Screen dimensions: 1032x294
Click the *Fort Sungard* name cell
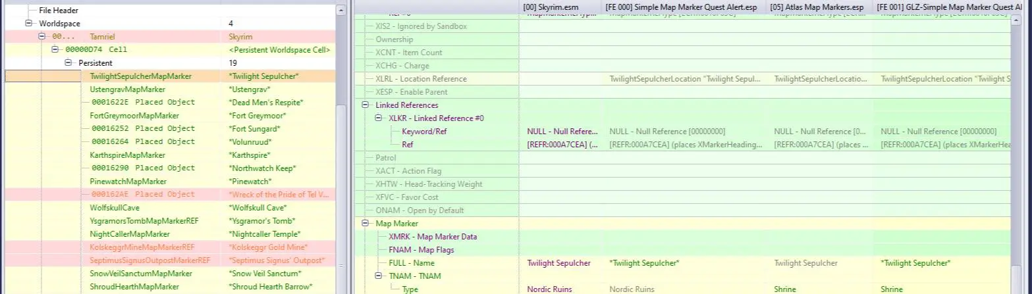pyautogui.click(x=254, y=129)
